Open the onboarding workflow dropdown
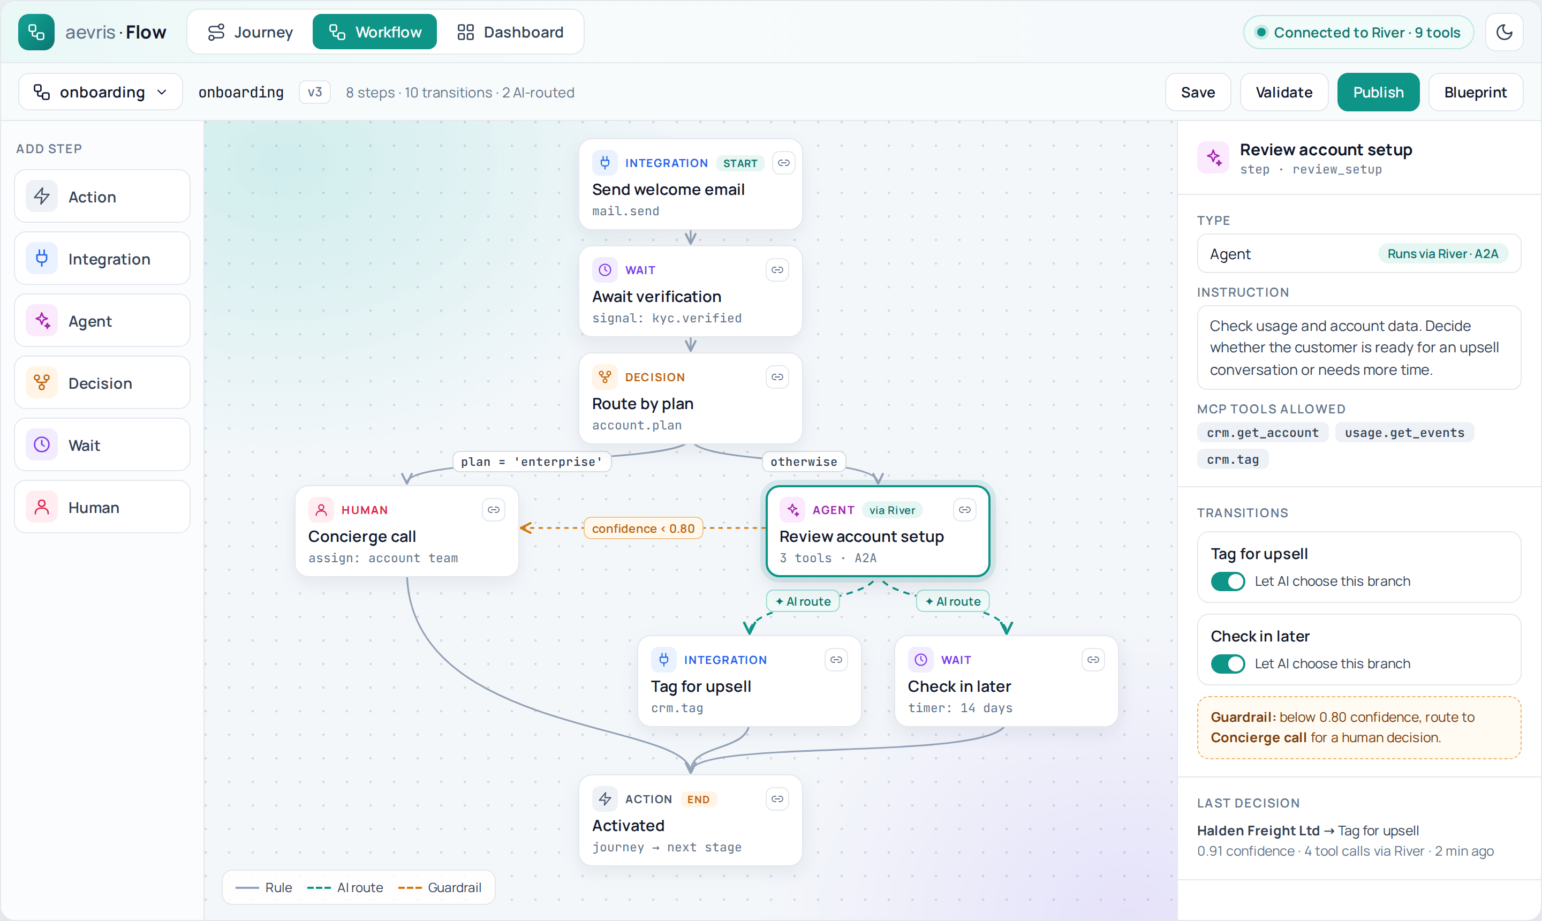This screenshot has width=1542, height=921. (x=101, y=93)
